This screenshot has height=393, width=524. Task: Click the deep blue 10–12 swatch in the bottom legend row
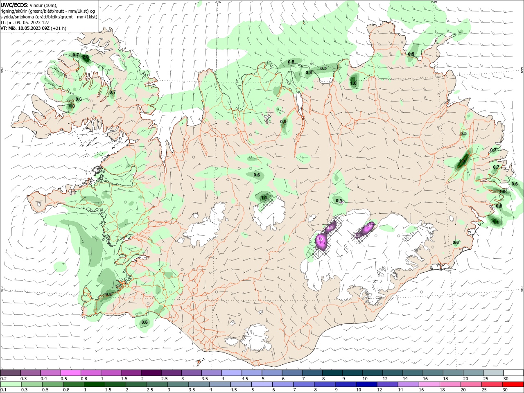coord(366,384)
